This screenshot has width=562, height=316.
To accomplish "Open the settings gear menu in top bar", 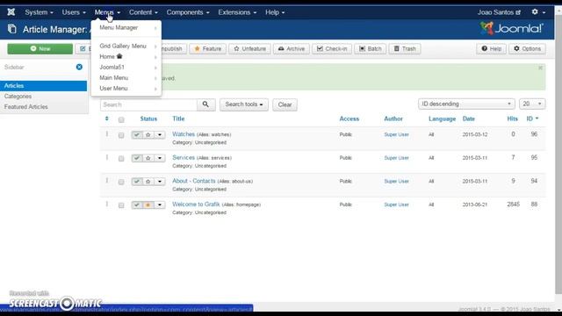I will pyautogui.click(x=538, y=12).
